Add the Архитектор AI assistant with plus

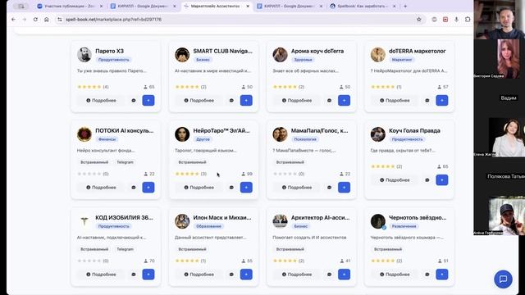(x=344, y=275)
